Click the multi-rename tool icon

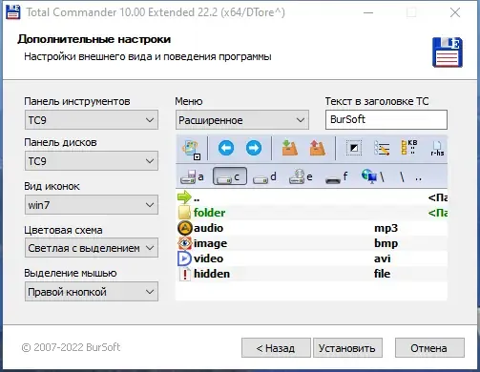(382, 148)
